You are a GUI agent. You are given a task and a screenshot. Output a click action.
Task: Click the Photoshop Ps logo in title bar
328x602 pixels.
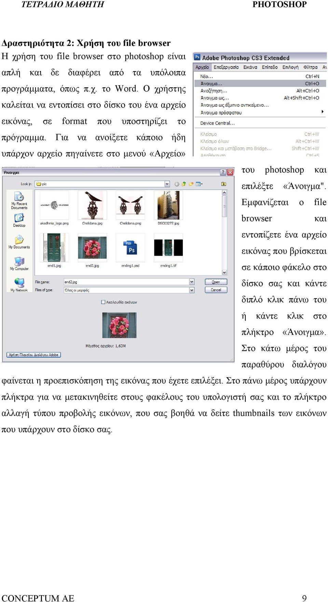point(197,57)
